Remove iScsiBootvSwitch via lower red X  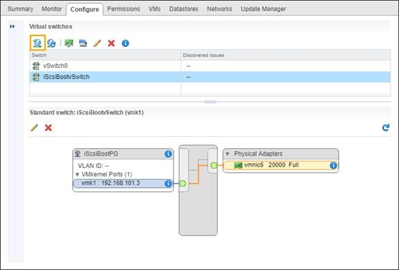[48, 128]
